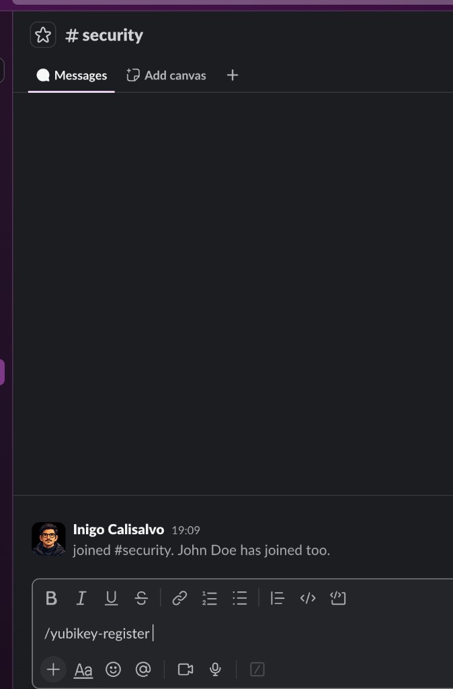Open the Add canvas tab
This screenshot has width=453, height=689.
(x=167, y=75)
